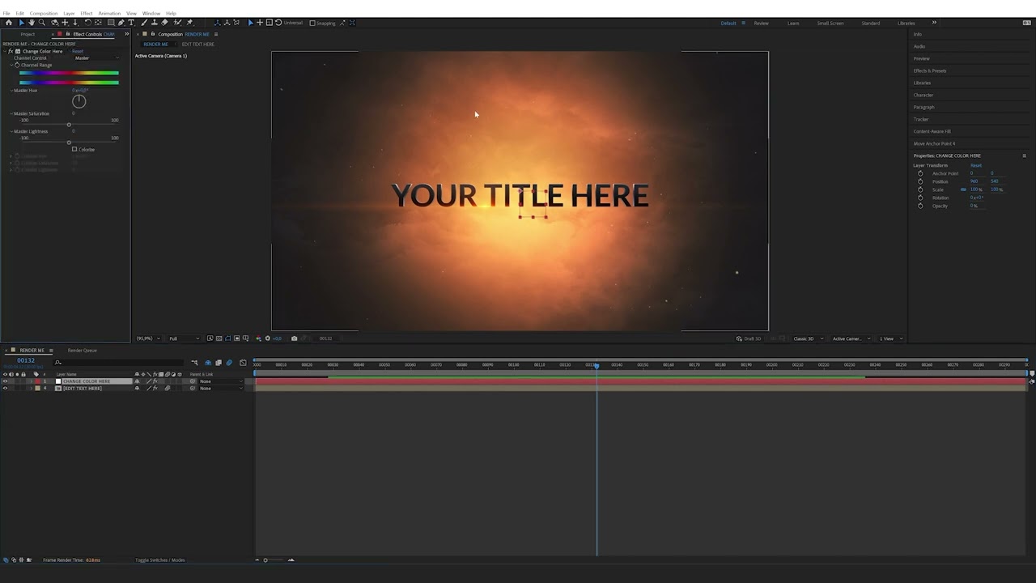Screen dimensions: 1036x583
Task: Go to the Home screen icon
Action: (9, 23)
